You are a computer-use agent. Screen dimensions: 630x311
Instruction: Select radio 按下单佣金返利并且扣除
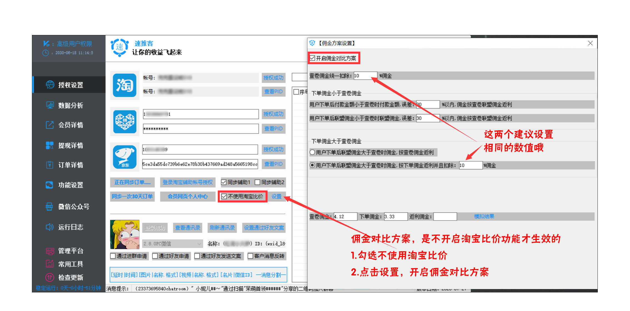pyautogui.click(x=312, y=165)
